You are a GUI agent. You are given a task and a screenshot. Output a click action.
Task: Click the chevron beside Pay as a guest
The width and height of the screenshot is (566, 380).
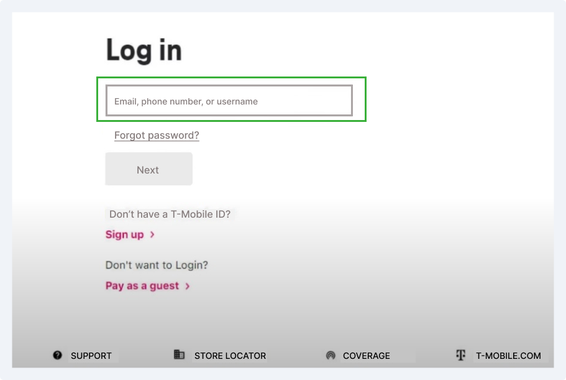pos(188,286)
